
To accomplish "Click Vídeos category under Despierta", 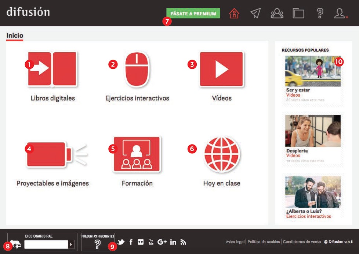I will click(293, 156).
